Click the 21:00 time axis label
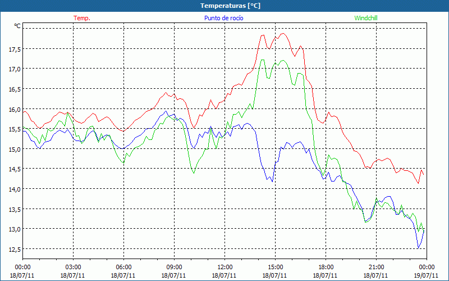449x281 pixels. 376,268
